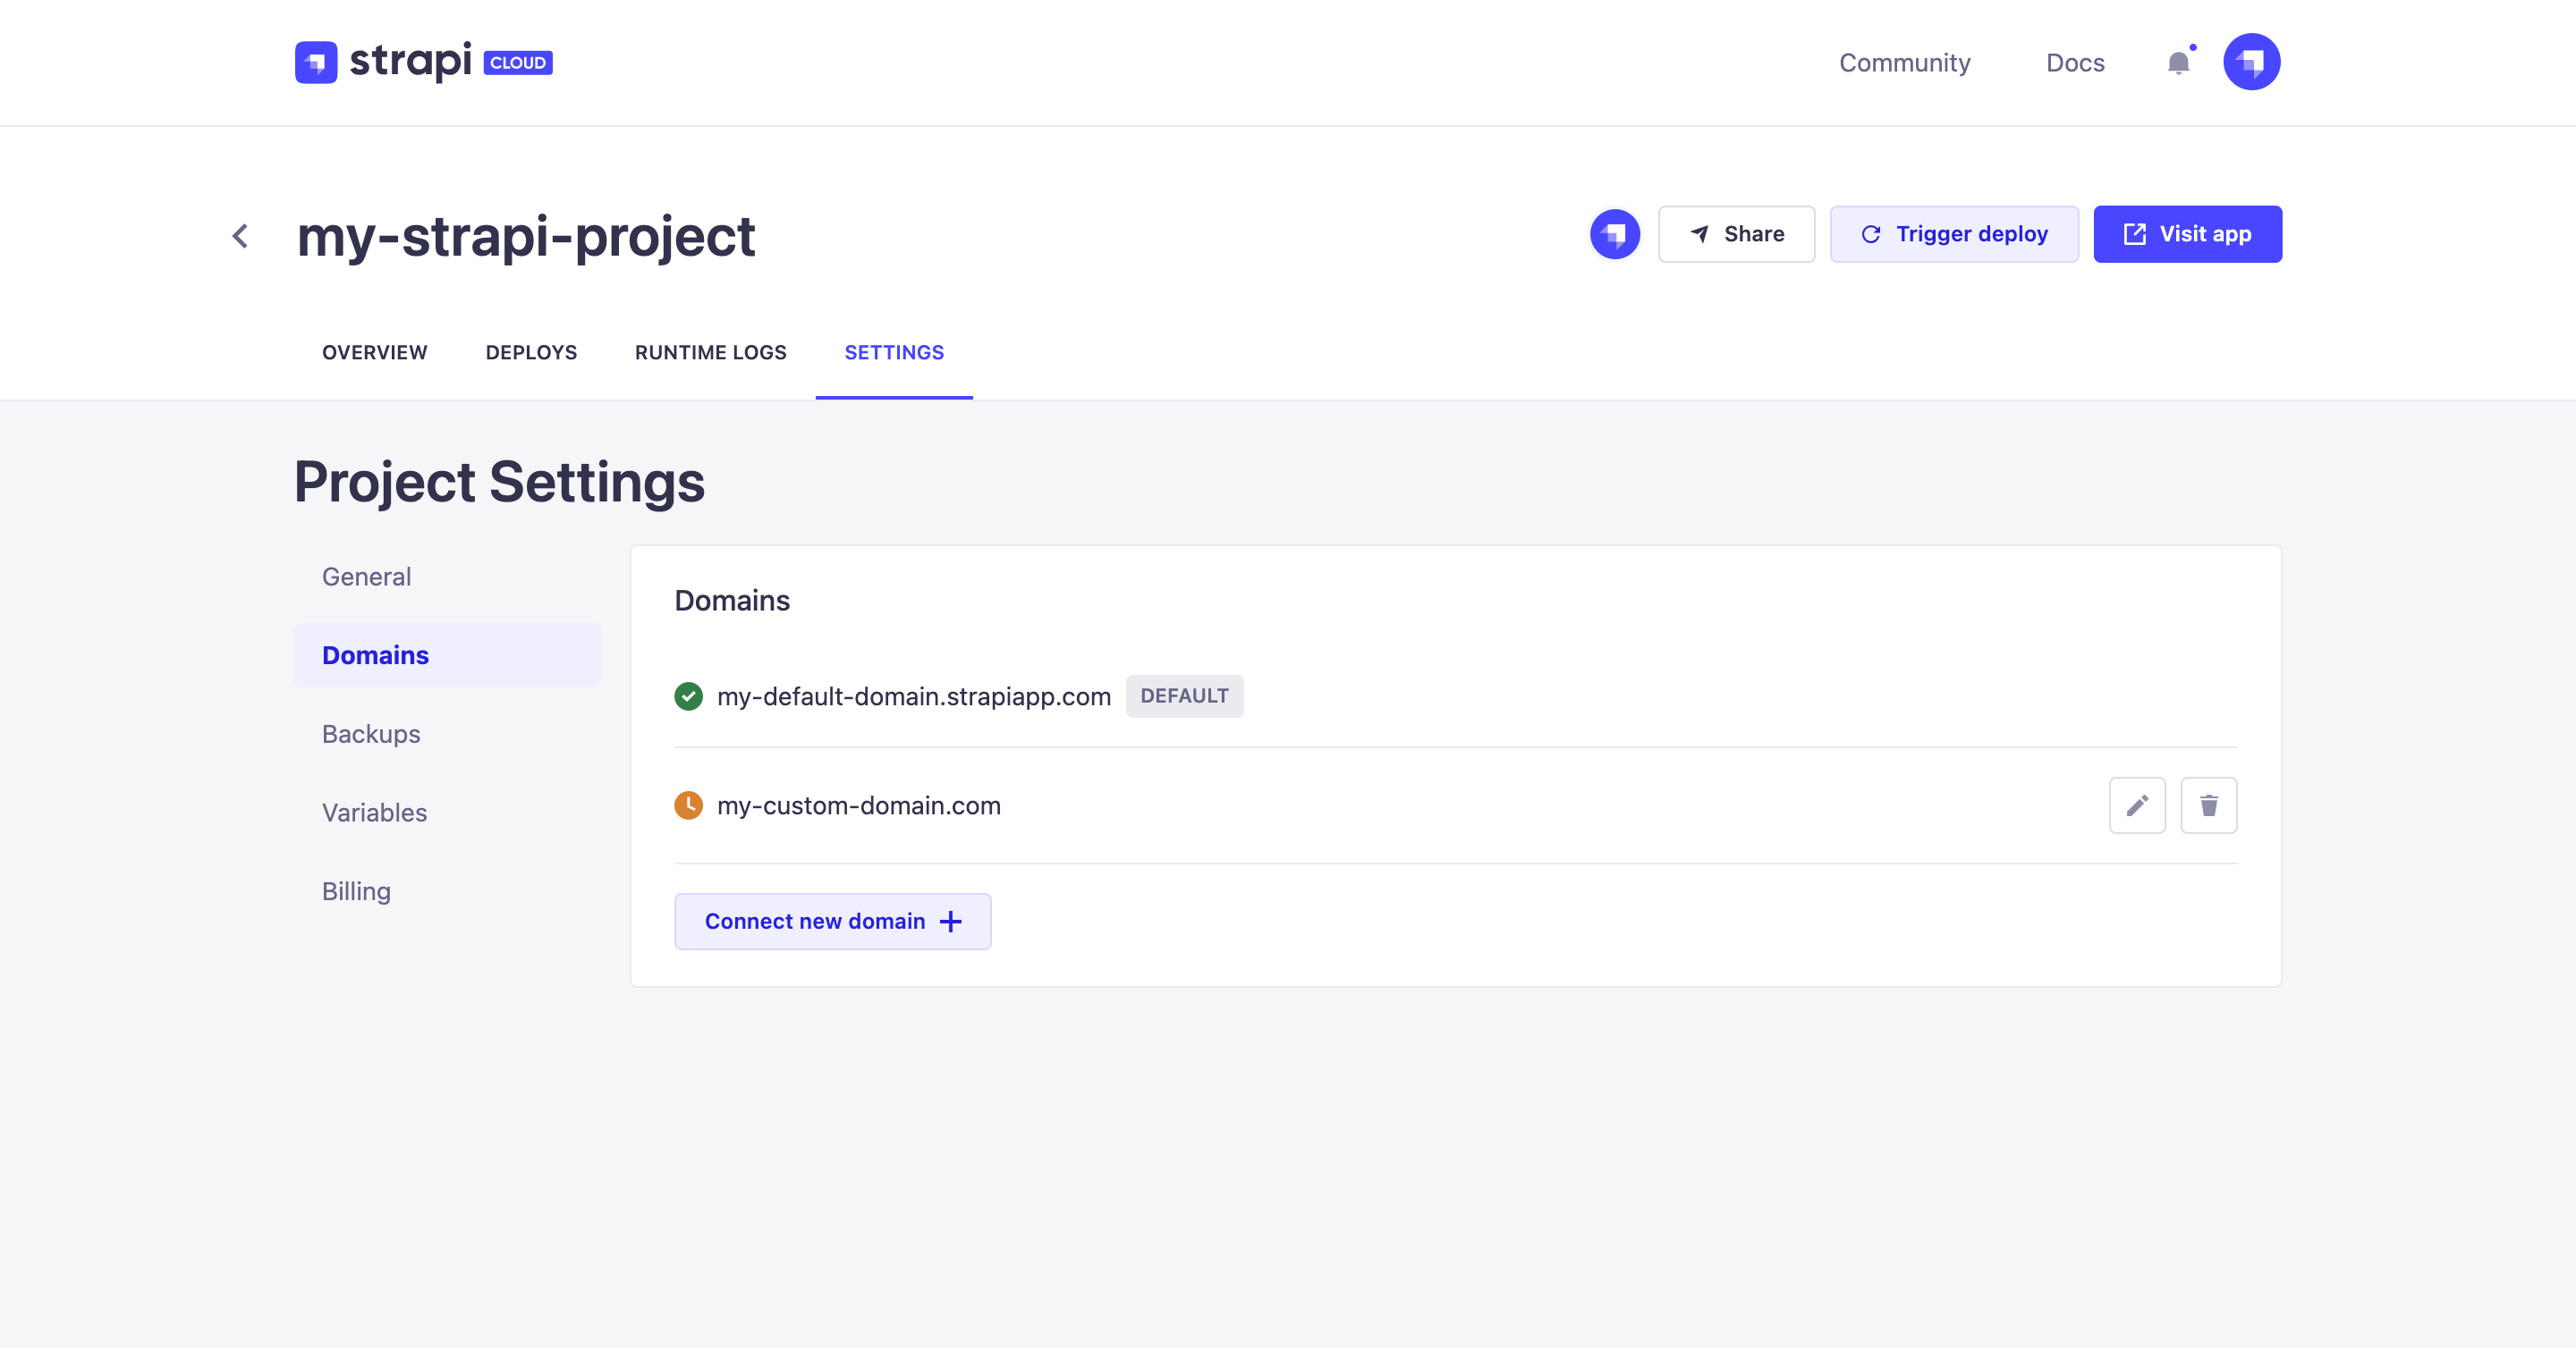The width and height of the screenshot is (2576, 1348).
Task: Select Backups in the settings sidebar
Action: click(371, 734)
